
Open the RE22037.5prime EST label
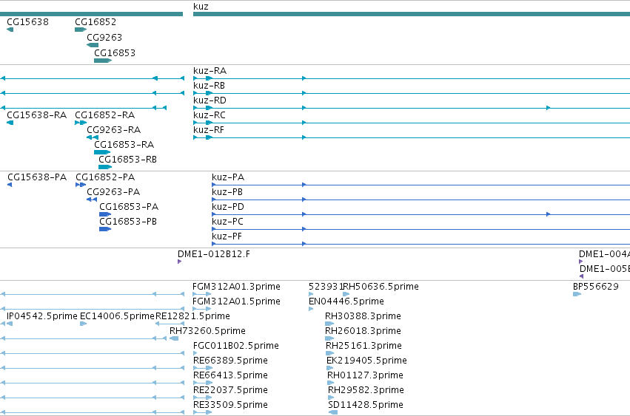[230, 390]
